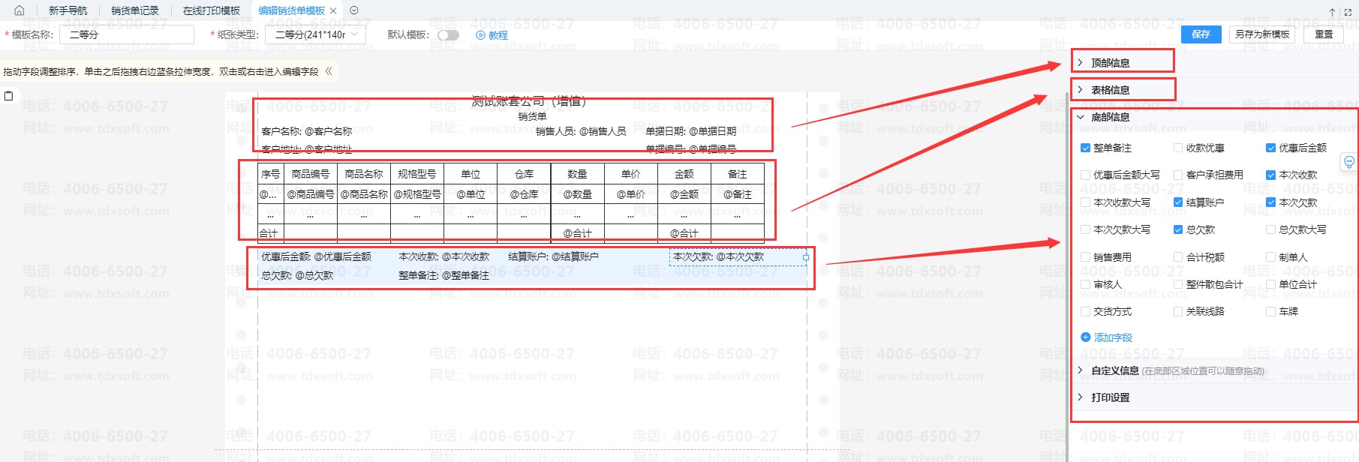Click the clipboard icon left of canvas
Screen dimensions: 1359x462
9,96
